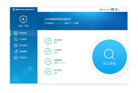
Task: Click the green checkmark beside 木马查杀
Action: click(x=48, y=51)
